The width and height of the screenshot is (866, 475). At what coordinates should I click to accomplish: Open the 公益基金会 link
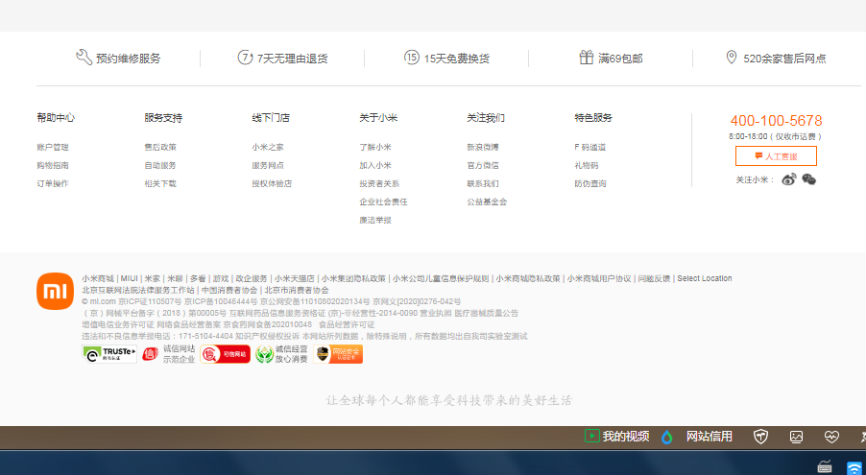[487, 202]
